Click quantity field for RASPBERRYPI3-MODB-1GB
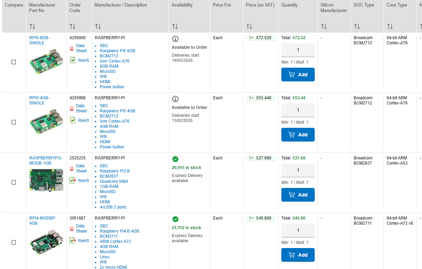 click(298, 170)
